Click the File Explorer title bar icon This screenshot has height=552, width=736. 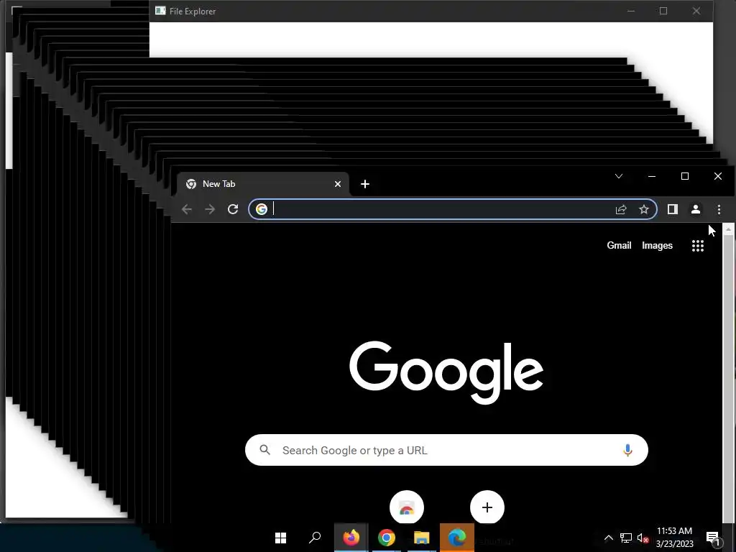(160, 11)
